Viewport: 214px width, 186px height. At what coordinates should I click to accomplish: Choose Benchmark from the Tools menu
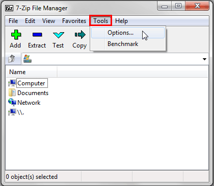(128, 44)
